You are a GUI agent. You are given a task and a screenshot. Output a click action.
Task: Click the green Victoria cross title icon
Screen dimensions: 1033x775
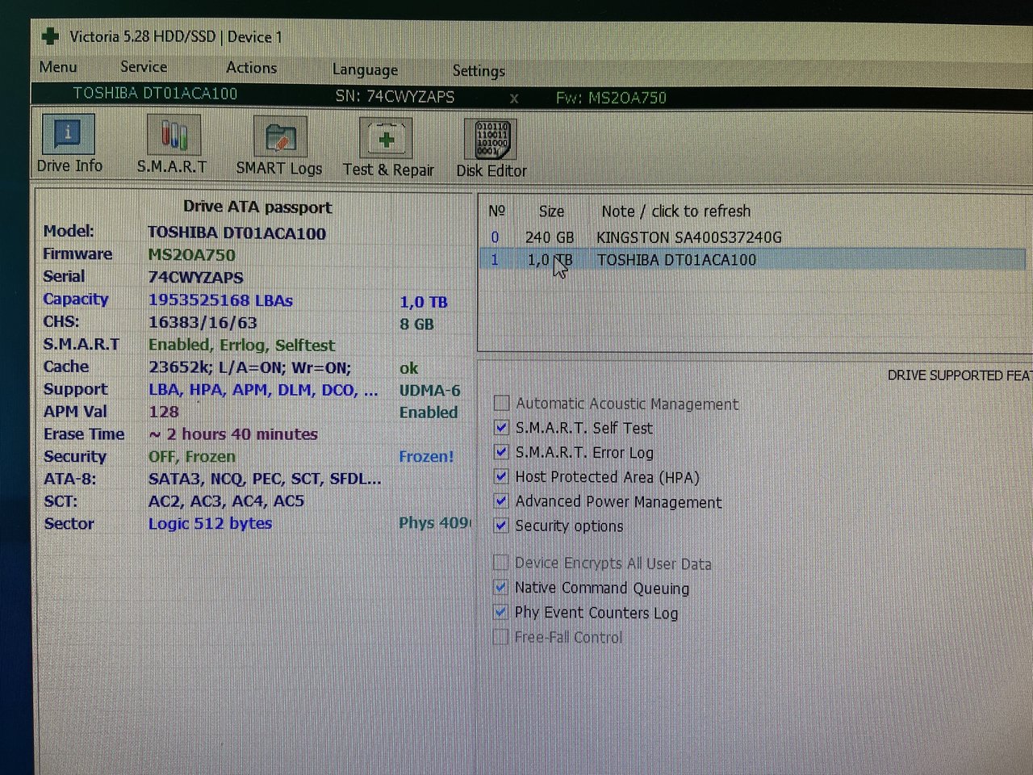(x=50, y=36)
